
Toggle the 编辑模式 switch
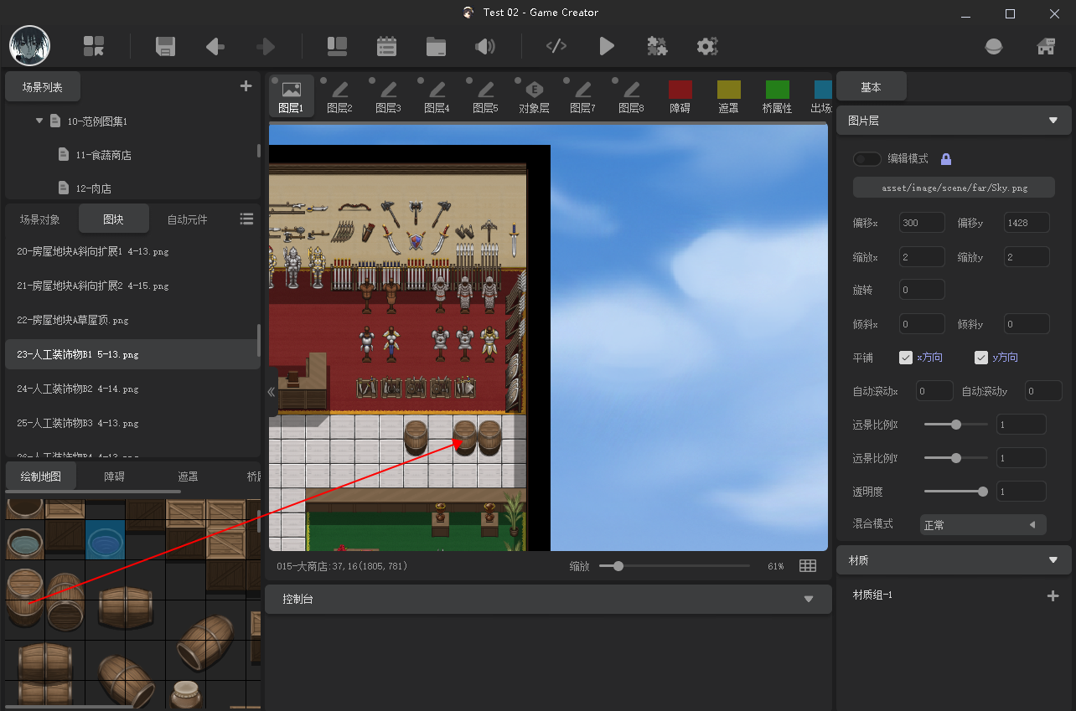click(867, 159)
